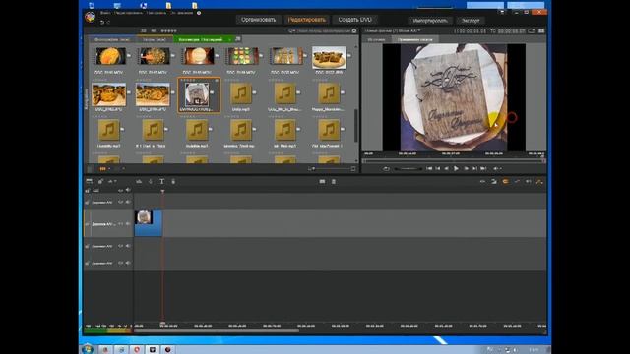Switch preview to the Источник tab
This screenshot has height=354, width=630.
tap(376, 39)
